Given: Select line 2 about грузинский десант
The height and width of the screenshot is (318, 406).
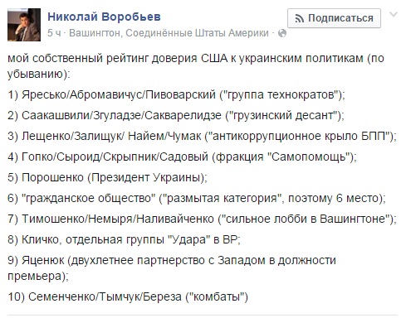Looking at the screenshot, I should coord(176,115).
